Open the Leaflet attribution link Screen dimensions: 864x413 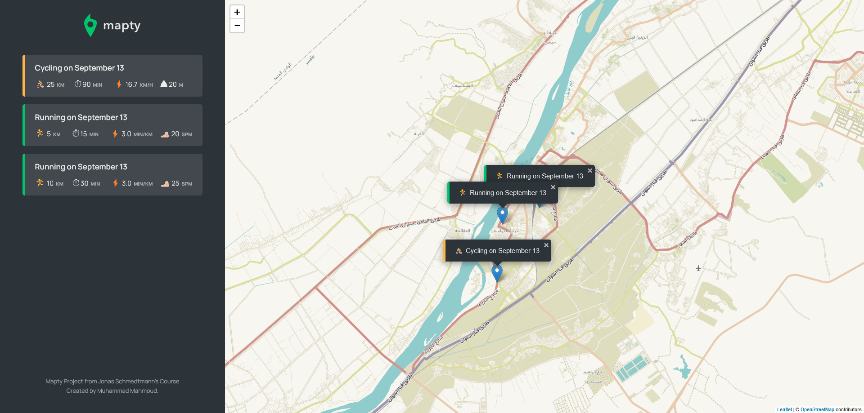784,409
